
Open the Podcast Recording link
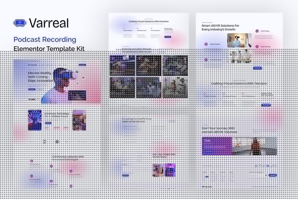click(45, 40)
